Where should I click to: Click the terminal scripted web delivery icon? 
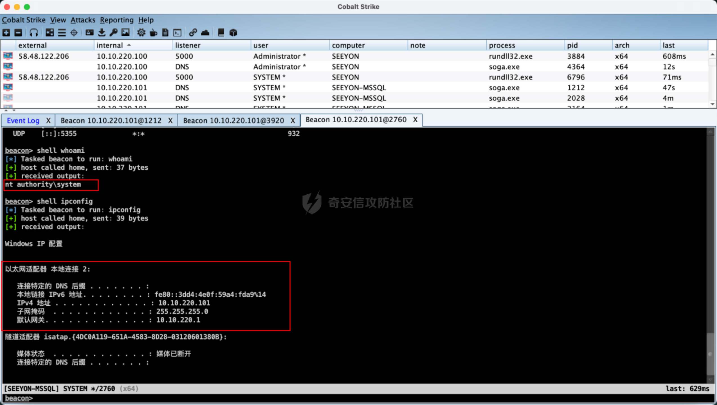point(177,33)
